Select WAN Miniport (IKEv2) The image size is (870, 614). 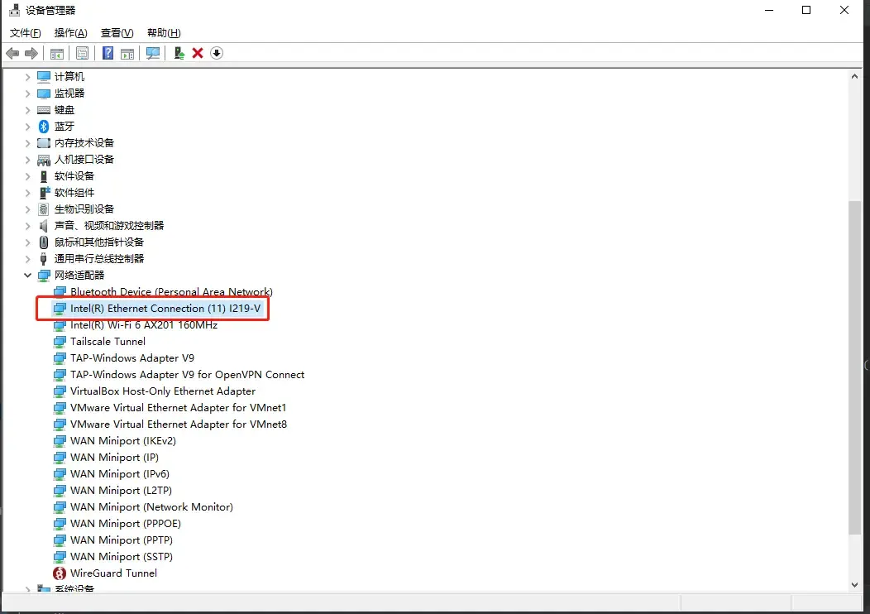123,441
